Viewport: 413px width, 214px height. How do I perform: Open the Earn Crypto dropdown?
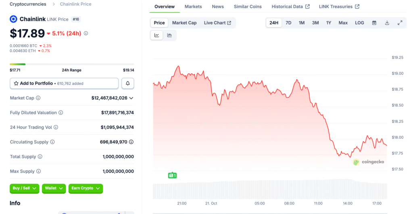[x=85, y=188]
